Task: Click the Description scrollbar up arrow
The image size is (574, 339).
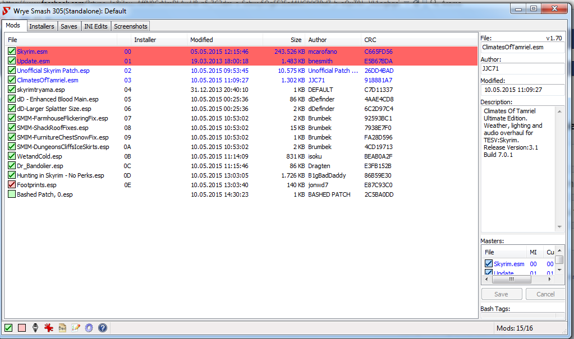Action: coord(559,111)
